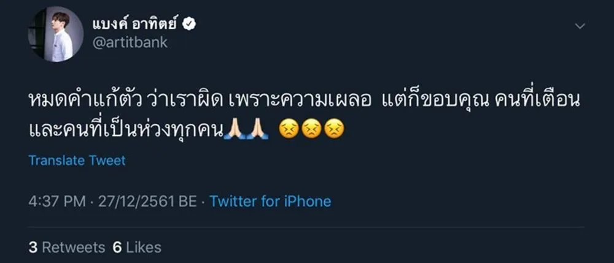
Task: View the 3 Retweets list
Action: [x=67, y=247]
